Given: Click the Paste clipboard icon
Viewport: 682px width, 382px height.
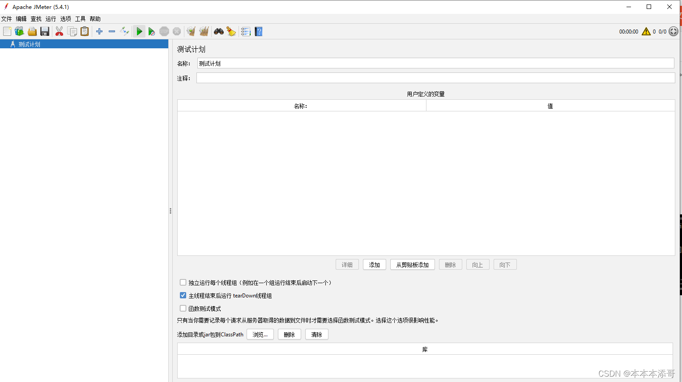Looking at the screenshot, I should pyautogui.click(x=85, y=31).
